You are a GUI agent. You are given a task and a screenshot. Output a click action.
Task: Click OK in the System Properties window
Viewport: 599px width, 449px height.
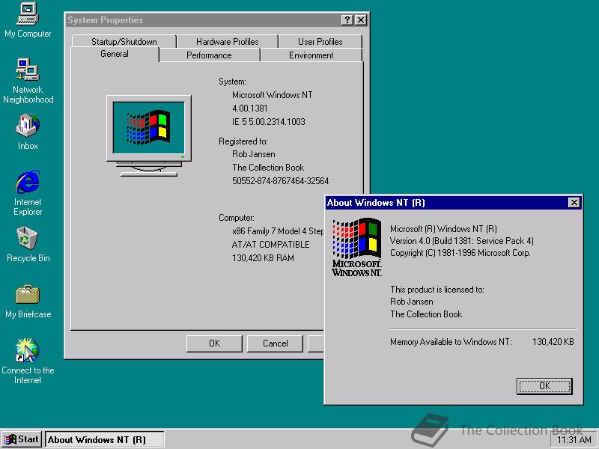click(214, 343)
